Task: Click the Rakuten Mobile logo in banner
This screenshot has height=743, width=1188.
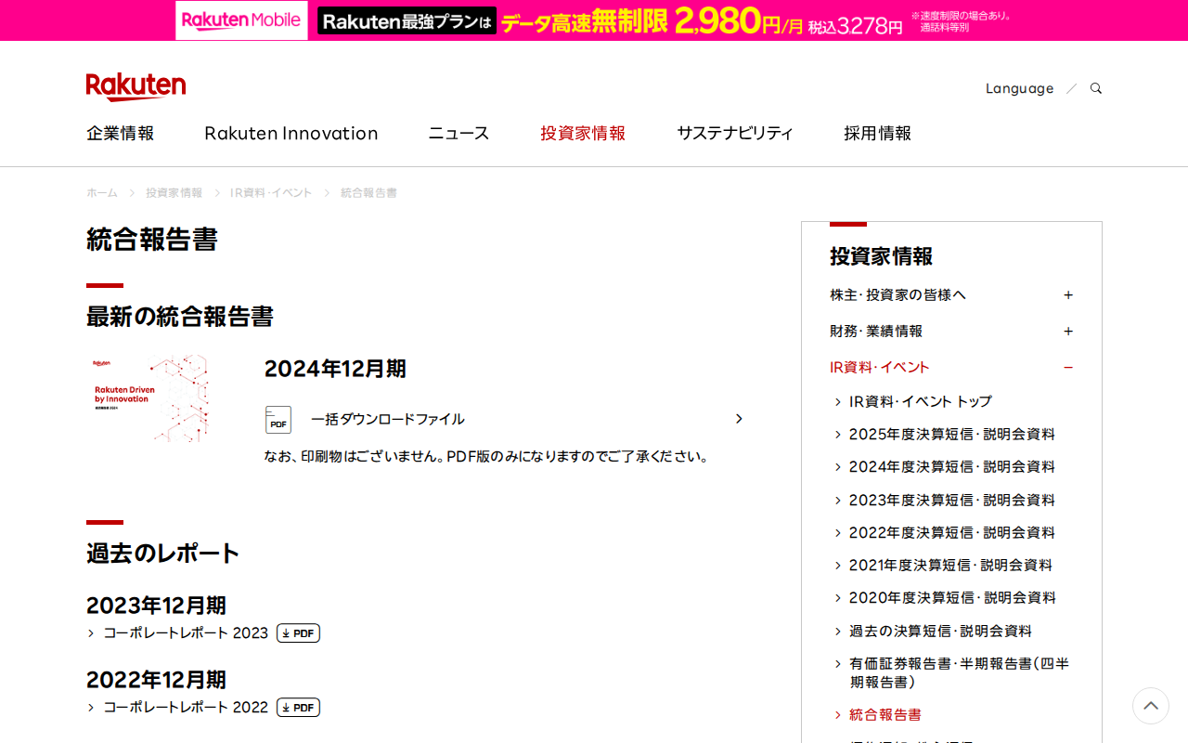Action: coord(241,20)
